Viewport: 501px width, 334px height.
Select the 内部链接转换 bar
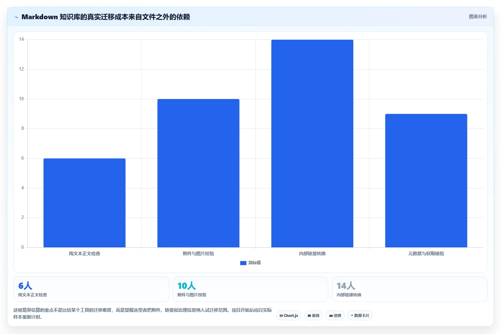[312, 144]
